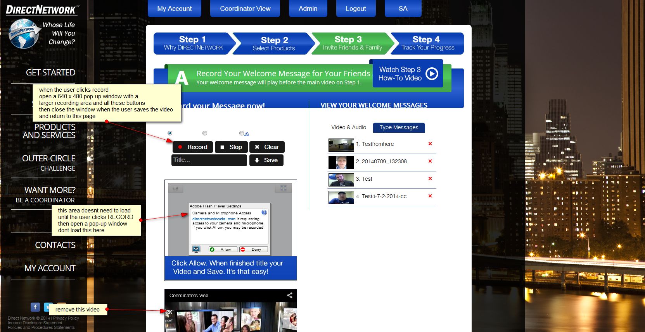Click the Clear button
The height and width of the screenshot is (332, 645).
(x=267, y=147)
